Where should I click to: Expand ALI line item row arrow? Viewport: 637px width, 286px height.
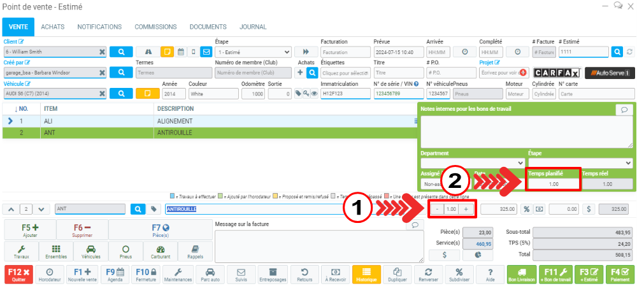(10, 120)
